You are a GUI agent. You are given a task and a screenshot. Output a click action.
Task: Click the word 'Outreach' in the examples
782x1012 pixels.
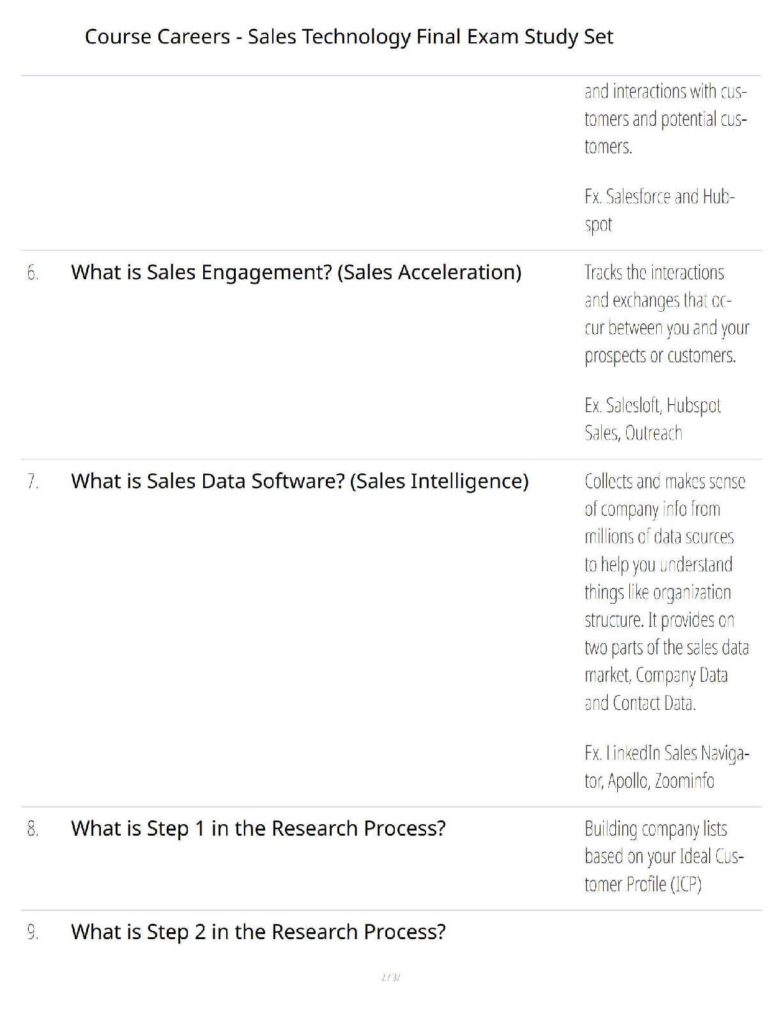(654, 433)
